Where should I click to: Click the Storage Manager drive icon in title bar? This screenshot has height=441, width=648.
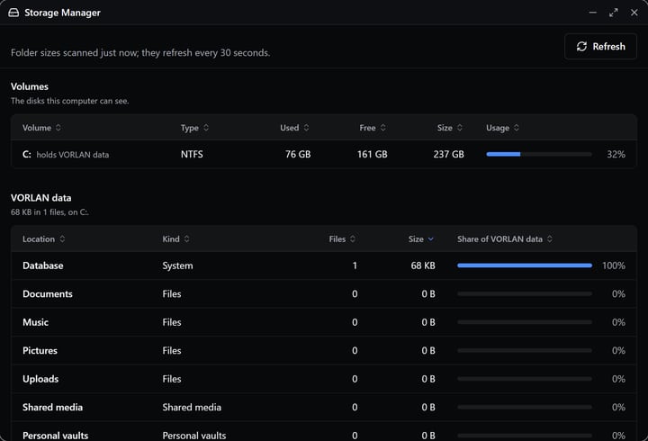coord(13,13)
